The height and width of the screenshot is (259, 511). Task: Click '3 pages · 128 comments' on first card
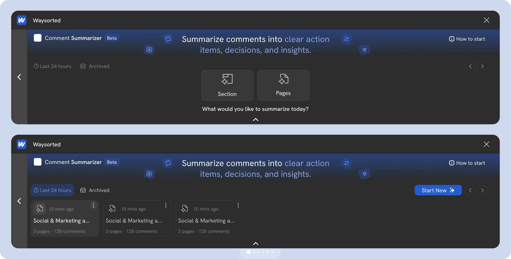[x=59, y=231]
